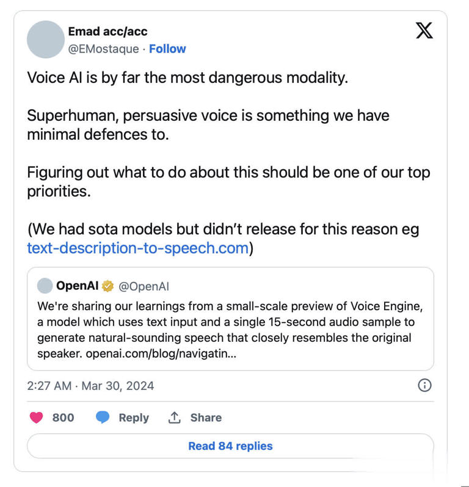This screenshot has height=487, width=469.
Task: Click the OpenAI avatar in quoted tweet
Action: tap(45, 286)
